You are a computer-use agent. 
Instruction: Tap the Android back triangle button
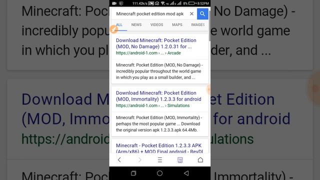(x=186, y=173)
